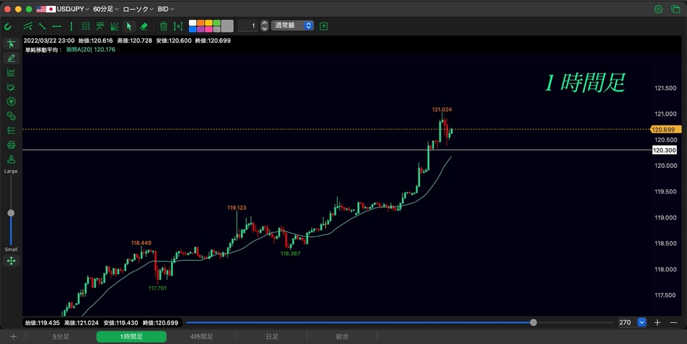The height and width of the screenshot is (344, 687).
Task: Select the horizontal line drawing tool
Action: click(x=57, y=26)
